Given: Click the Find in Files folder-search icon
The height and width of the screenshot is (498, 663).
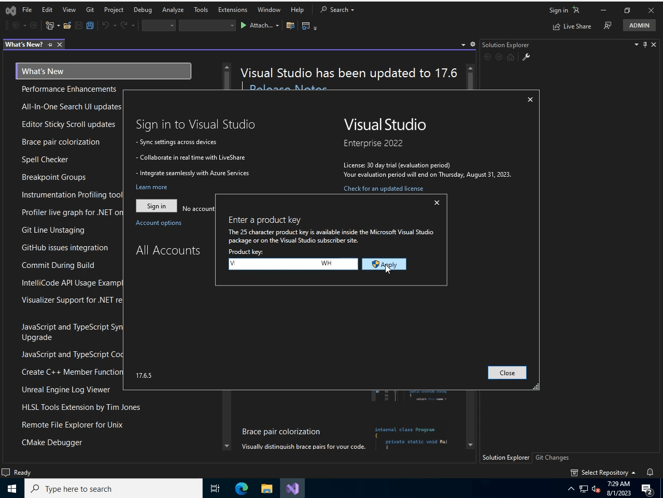Looking at the screenshot, I should tap(290, 25).
